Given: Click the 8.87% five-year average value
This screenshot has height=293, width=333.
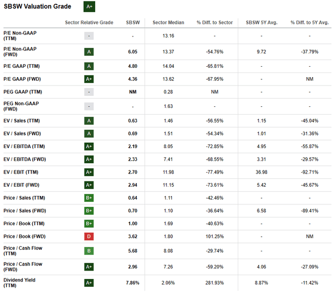Looking at the screenshot, I should click(x=261, y=283).
